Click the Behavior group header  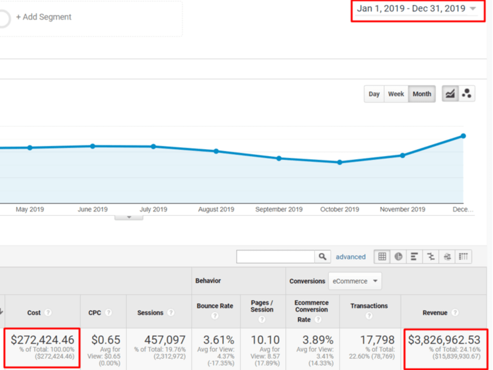coord(208,281)
